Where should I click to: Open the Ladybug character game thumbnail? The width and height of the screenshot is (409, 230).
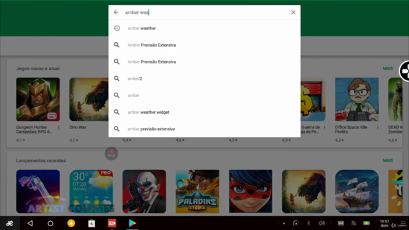click(x=251, y=192)
